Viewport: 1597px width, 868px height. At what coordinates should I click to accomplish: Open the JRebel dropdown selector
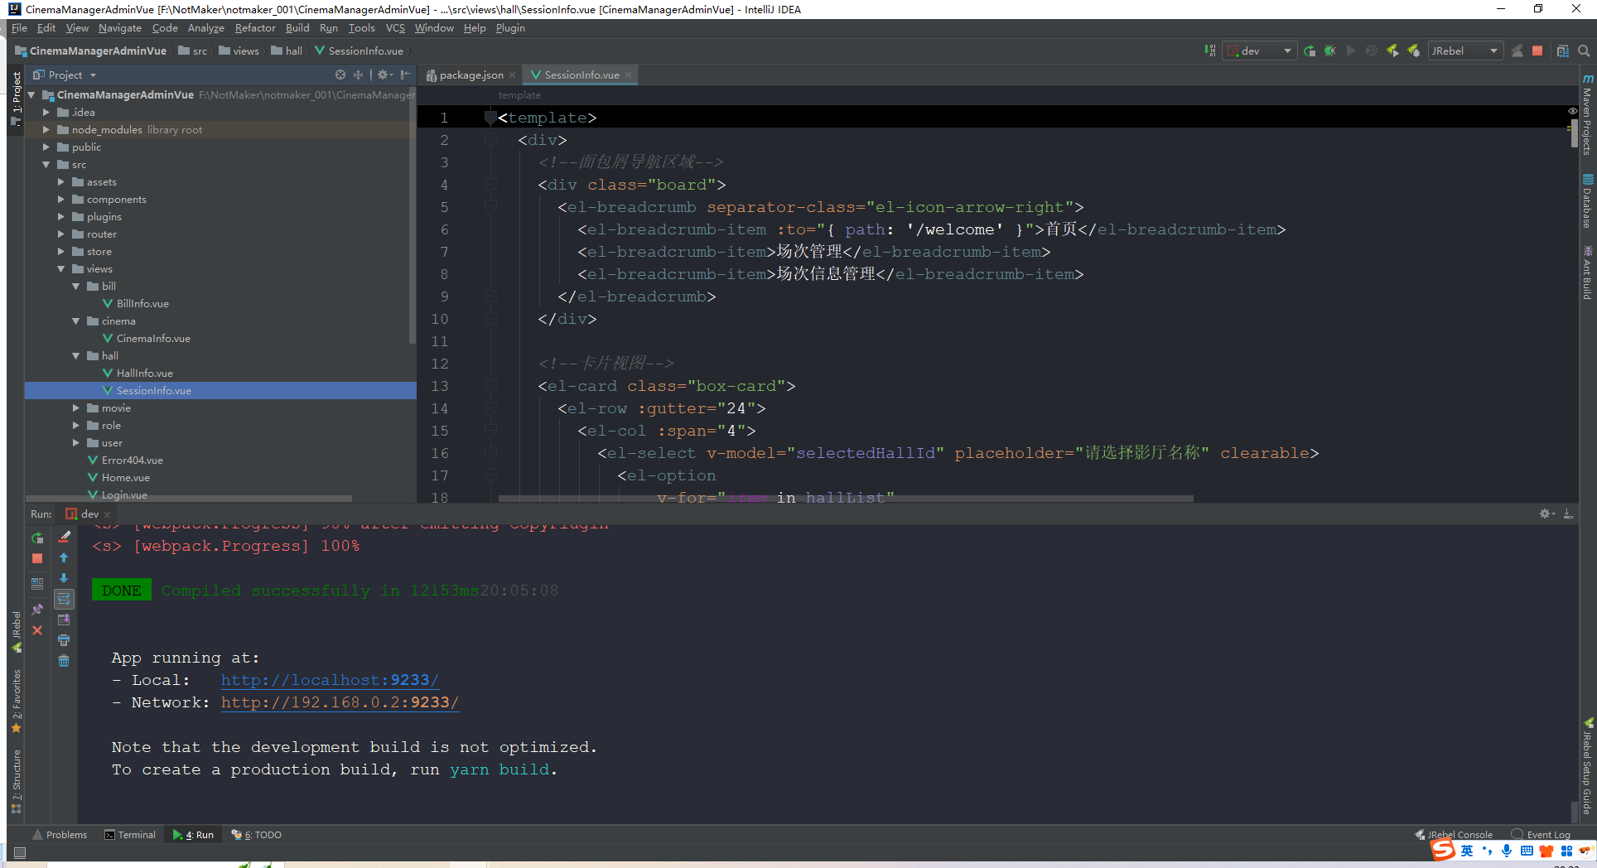[x=1464, y=51]
